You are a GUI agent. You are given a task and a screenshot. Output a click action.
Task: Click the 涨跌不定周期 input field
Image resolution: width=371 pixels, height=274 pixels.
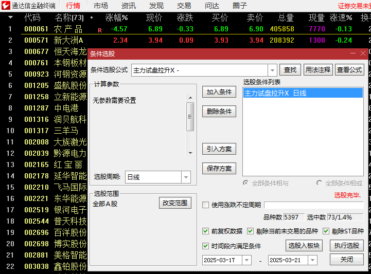314,205
